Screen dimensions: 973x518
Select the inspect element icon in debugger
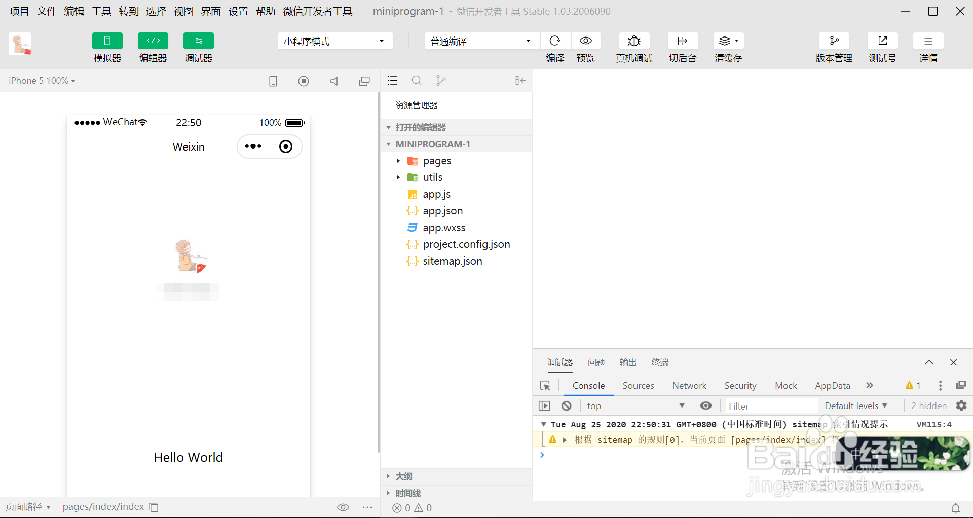coord(545,386)
